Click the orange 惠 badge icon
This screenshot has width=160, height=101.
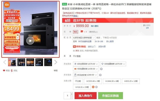tap(93, 87)
